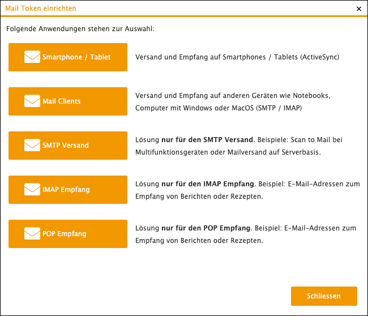368x316 pixels.
Task: Click the SMTP / IMAP description for Notebooks
Action: [233, 102]
